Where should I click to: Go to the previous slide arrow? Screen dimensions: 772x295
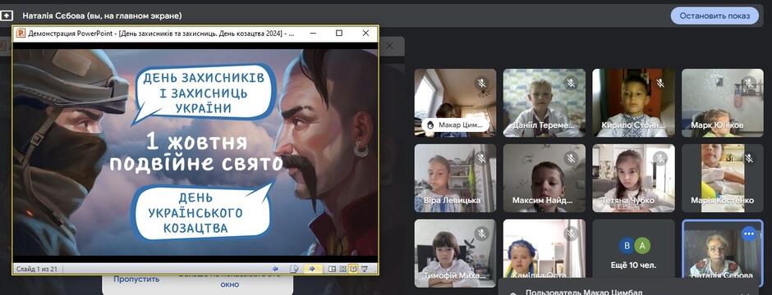pyautogui.click(x=276, y=269)
